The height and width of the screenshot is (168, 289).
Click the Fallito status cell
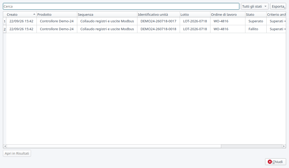tap(256, 29)
